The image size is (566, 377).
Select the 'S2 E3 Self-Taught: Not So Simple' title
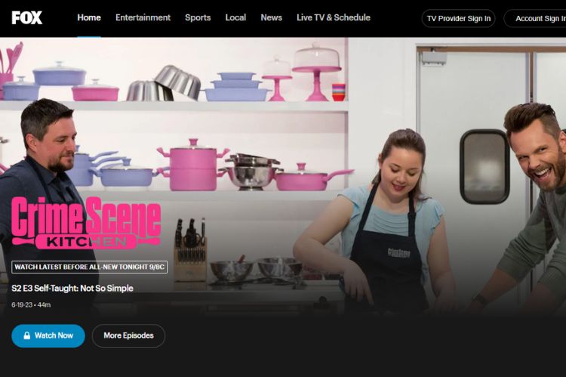click(72, 289)
